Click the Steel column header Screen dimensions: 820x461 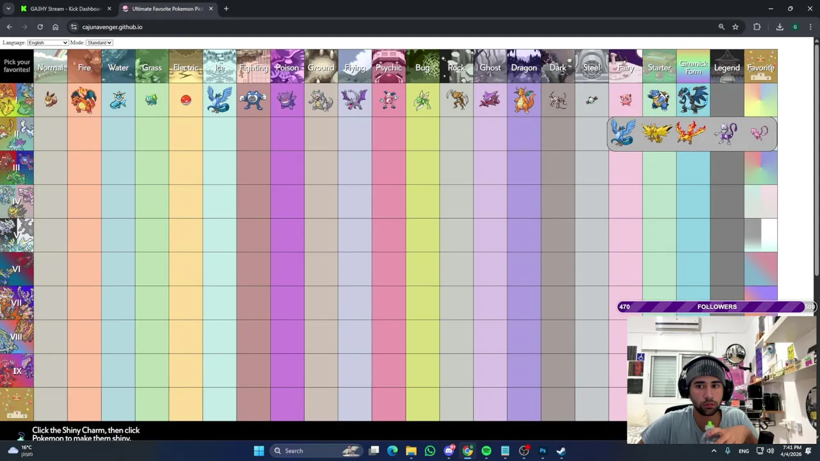coord(591,67)
